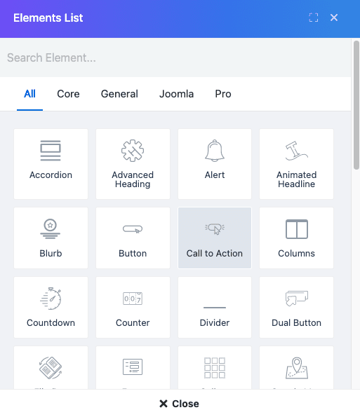
Task: Switch to the Pro tab
Action: [x=223, y=94]
